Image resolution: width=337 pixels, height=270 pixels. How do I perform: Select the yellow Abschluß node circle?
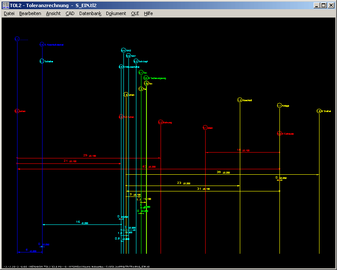point(240,100)
